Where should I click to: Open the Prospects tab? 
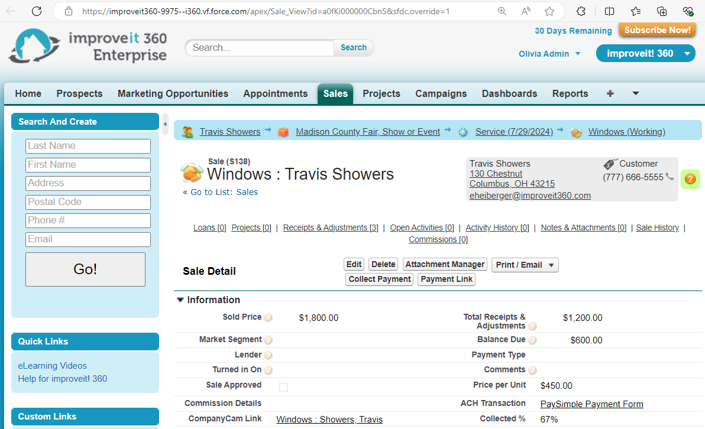point(80,93)
